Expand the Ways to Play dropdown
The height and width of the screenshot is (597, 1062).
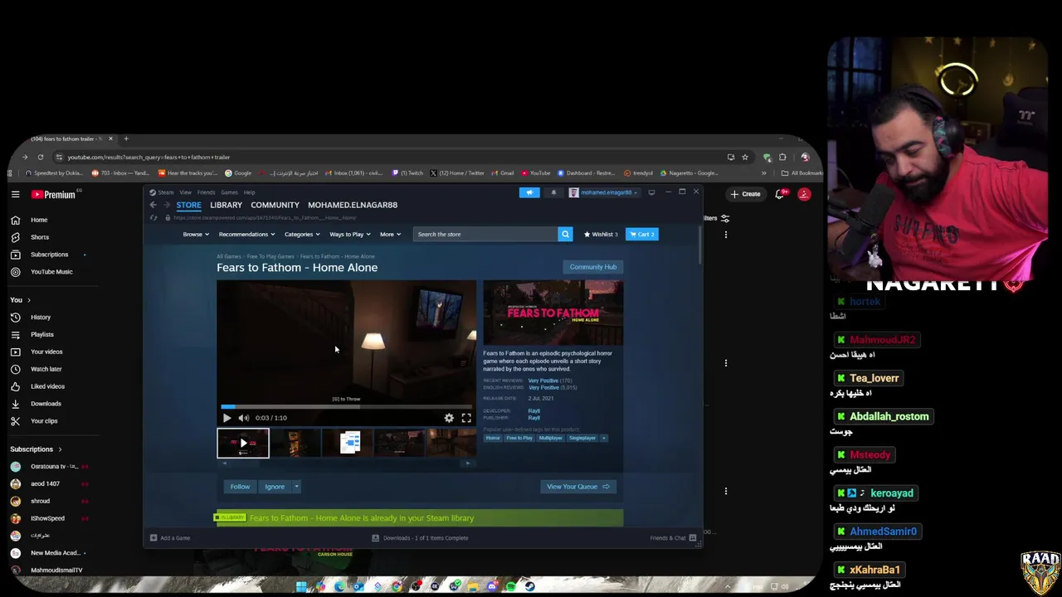[x=349, y=234]
